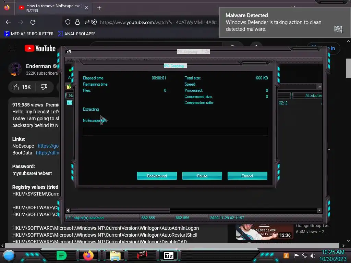Click the 2020-11-29 02:11:57 status entry
351x263 pixels.
pos(227,218)
